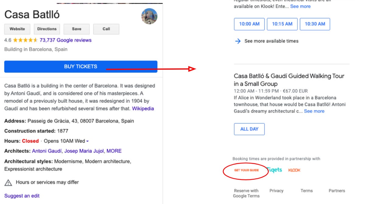
Task: Click the address Passeig de Gràcia, 43
Action: (81, 121)
